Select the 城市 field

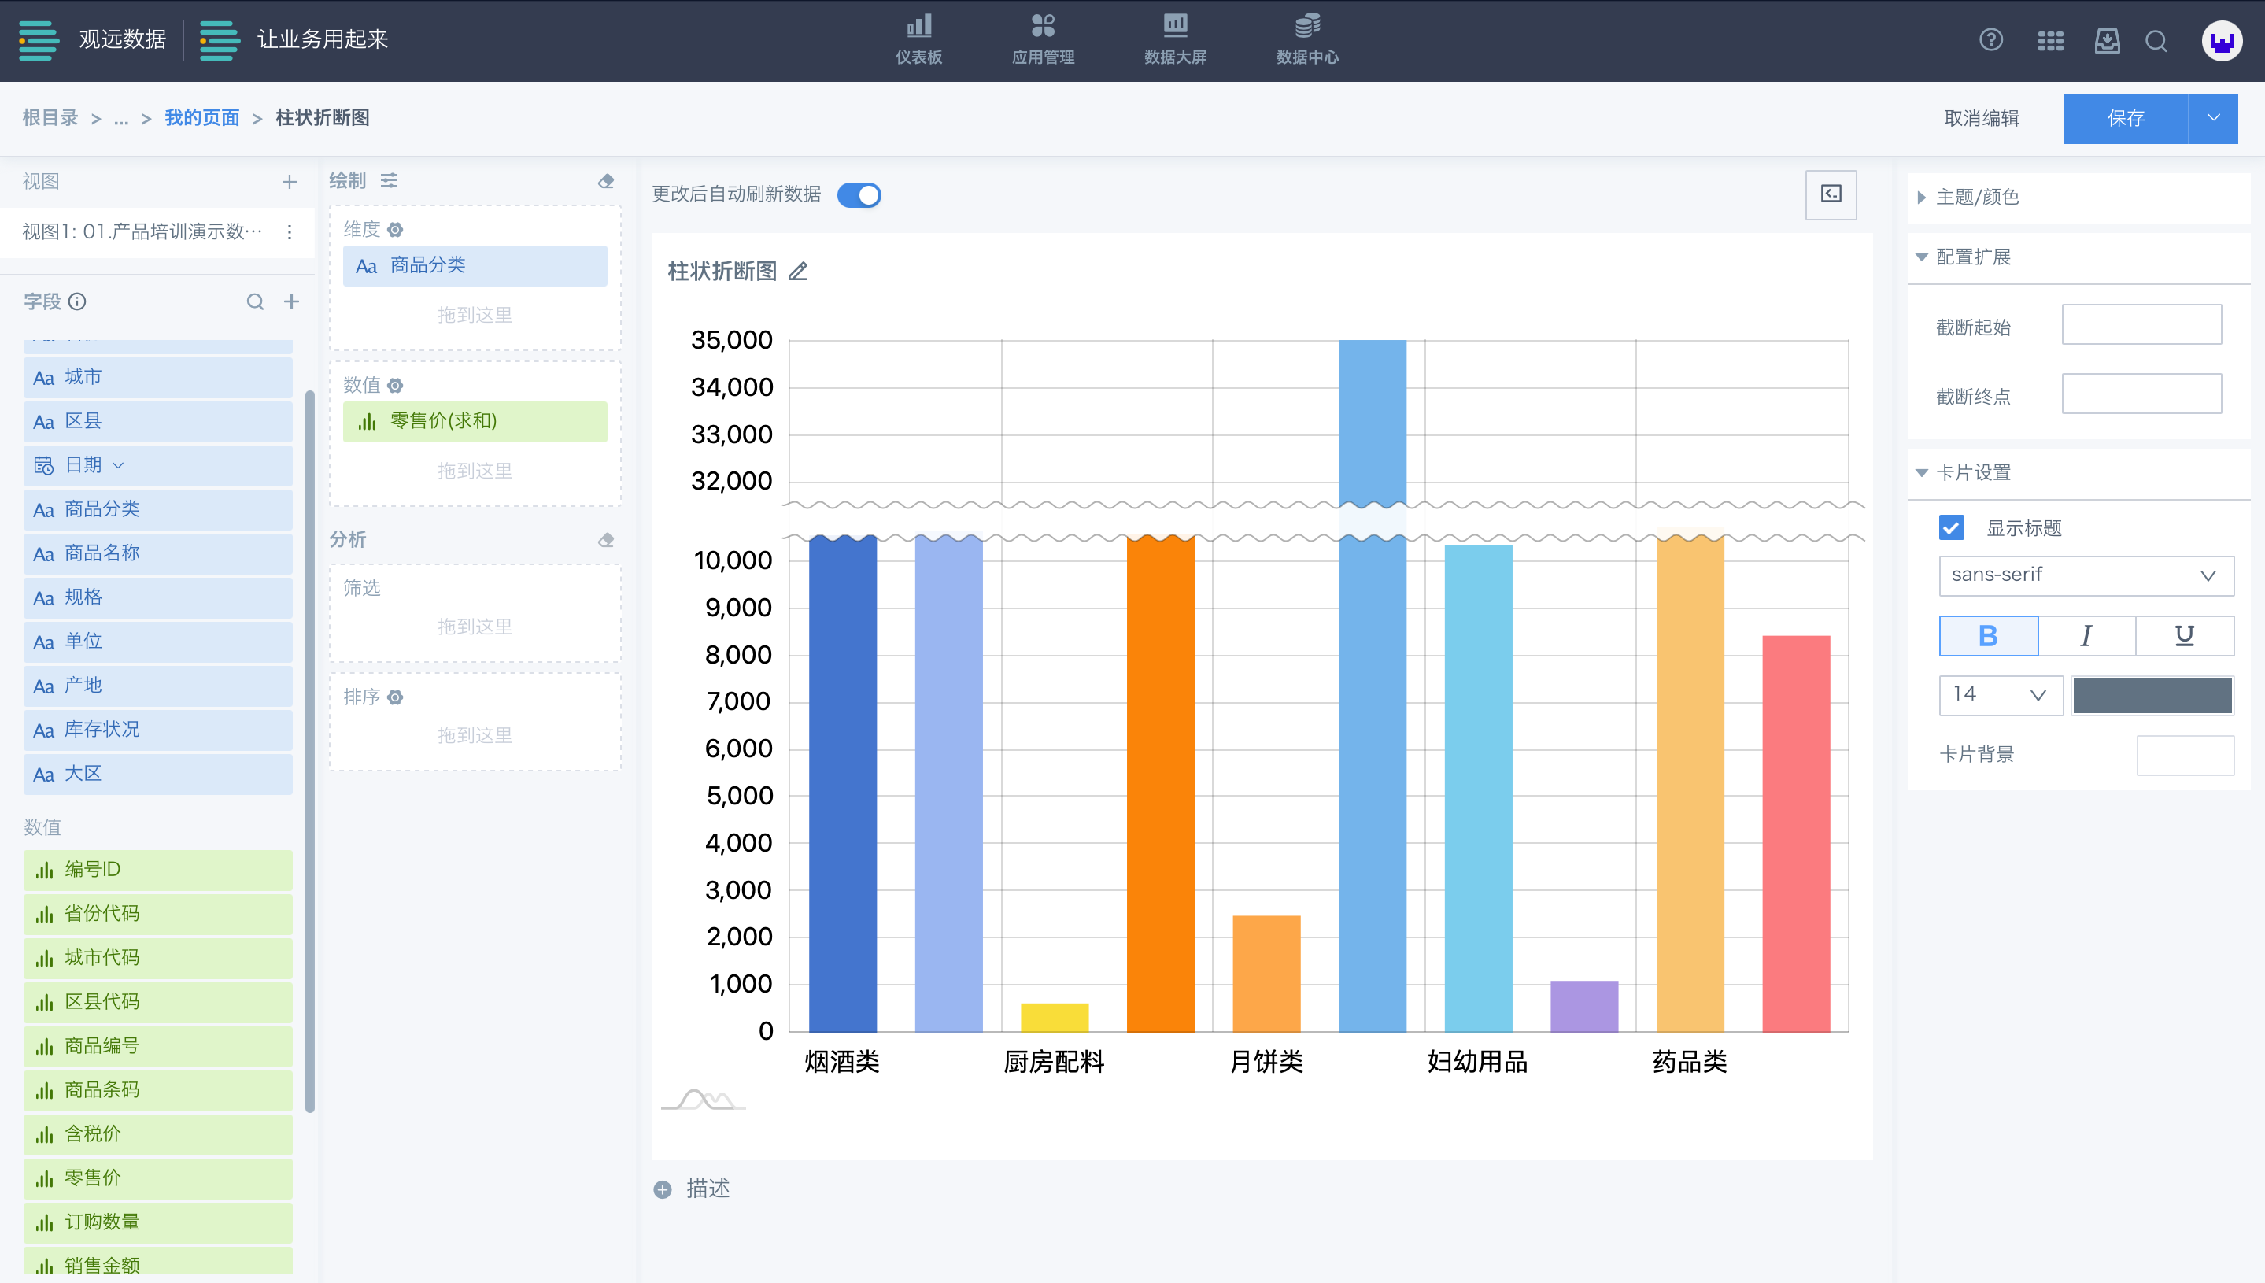coord(157,377)
